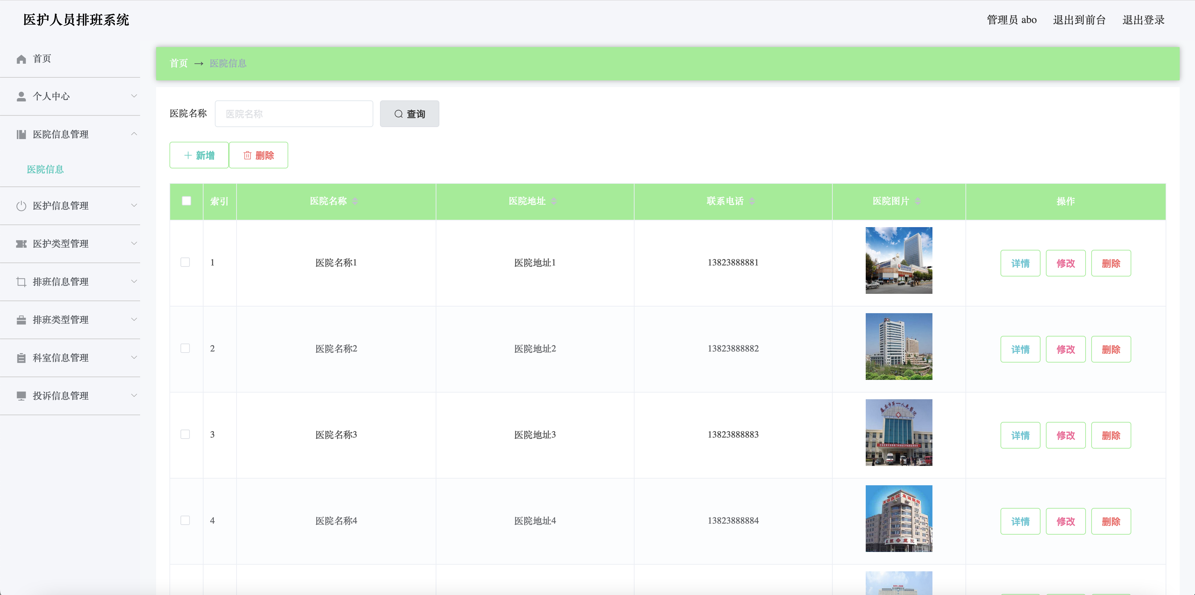This screenshot has height=595, width=1195.
Task: Click 修改 for 医院名称3
Action: (1066, 436)
